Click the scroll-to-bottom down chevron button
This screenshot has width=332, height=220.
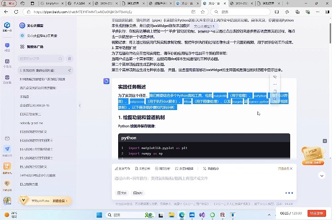coord(322,176)
